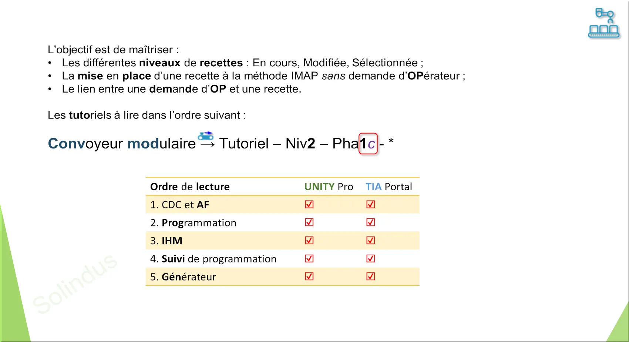Select the 5. Générateur row label
This screenshot has height=342, width=629.
(x=183, y=277)
